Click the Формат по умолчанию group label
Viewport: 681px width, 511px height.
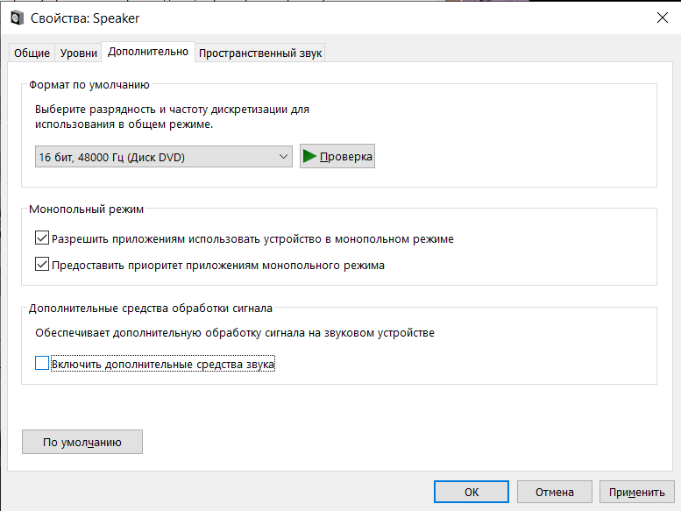(x=89, y=85)
